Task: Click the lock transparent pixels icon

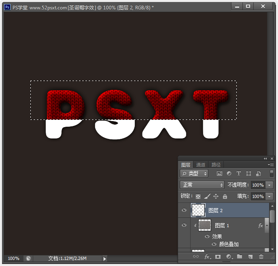Action: click(x=198, y=196)
